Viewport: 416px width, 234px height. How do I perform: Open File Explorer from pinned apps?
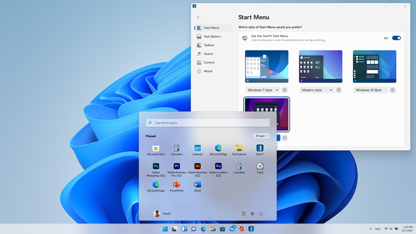[239, 150]
